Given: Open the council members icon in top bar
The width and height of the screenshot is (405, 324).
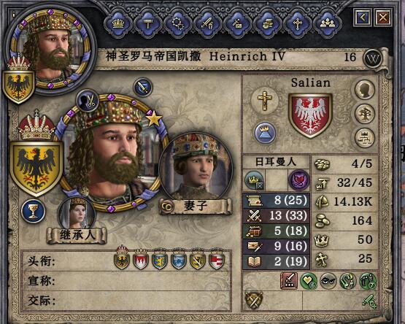Looking at the screenshot, I should click(x=327, y=23).
